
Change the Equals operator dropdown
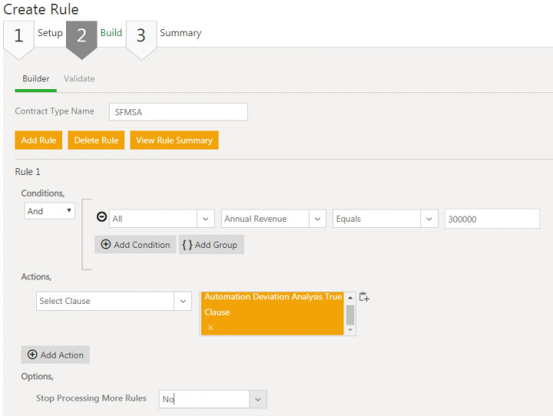point(386,219)
